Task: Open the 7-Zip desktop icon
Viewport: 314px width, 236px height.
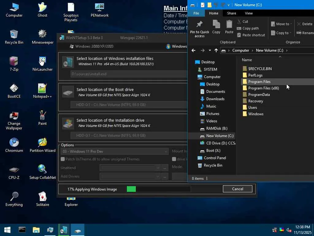Action: [14, 64]
